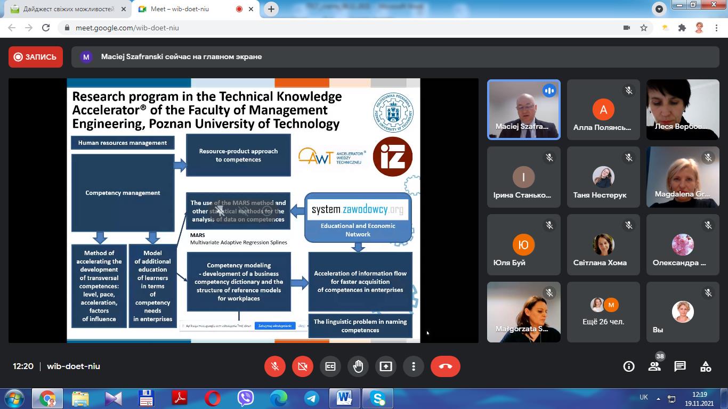Bookmark this page with the star icon
The image size is (728, 409).
click(x=644, y=28)
